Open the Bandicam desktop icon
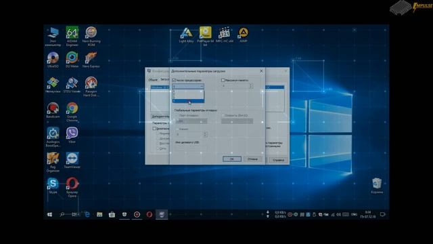Screen dimensions: 433x244 (x=53, y=110)
